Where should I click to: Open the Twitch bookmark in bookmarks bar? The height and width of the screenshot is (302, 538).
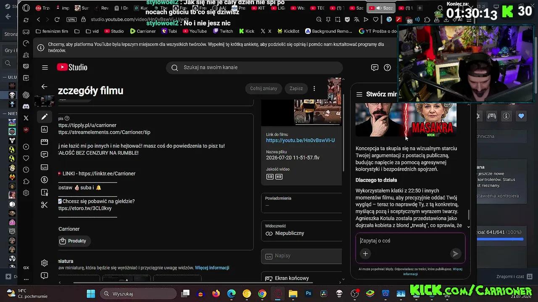[x=223, y=31]
